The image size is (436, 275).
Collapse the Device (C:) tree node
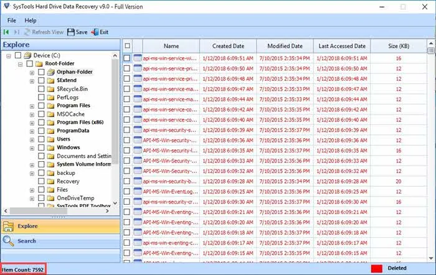(9, 56)
